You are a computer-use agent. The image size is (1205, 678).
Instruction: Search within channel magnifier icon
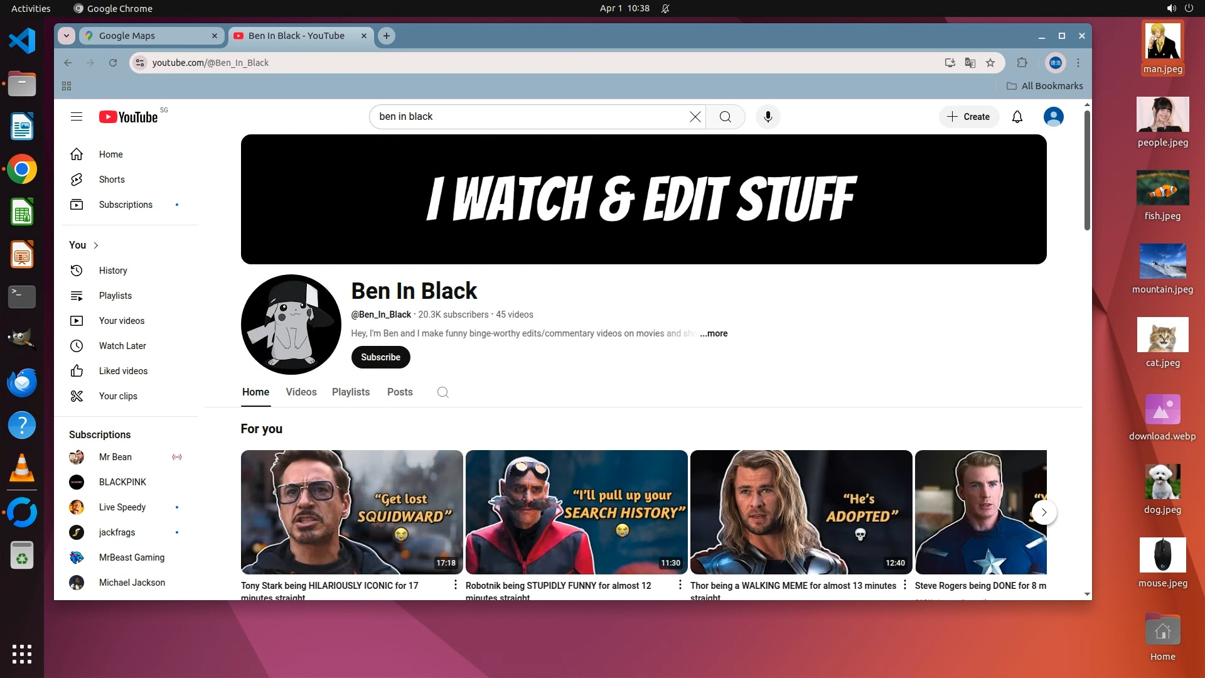[x=442, y=392]
